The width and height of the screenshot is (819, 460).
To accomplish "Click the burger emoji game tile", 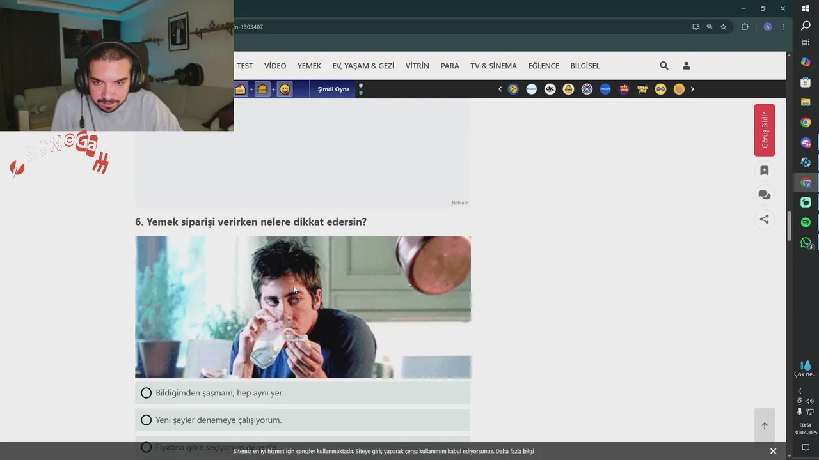I will click(262, 89).
